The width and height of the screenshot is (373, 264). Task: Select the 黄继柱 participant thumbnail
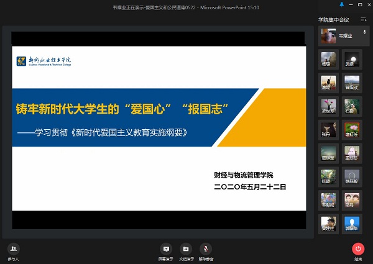click(328, 224)
